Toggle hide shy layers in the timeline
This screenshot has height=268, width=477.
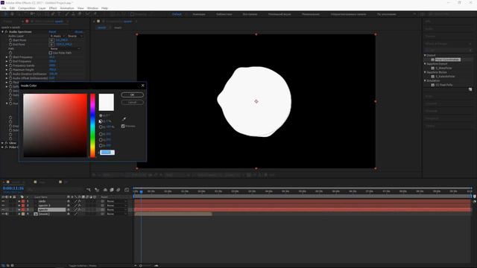click(105, 190)
